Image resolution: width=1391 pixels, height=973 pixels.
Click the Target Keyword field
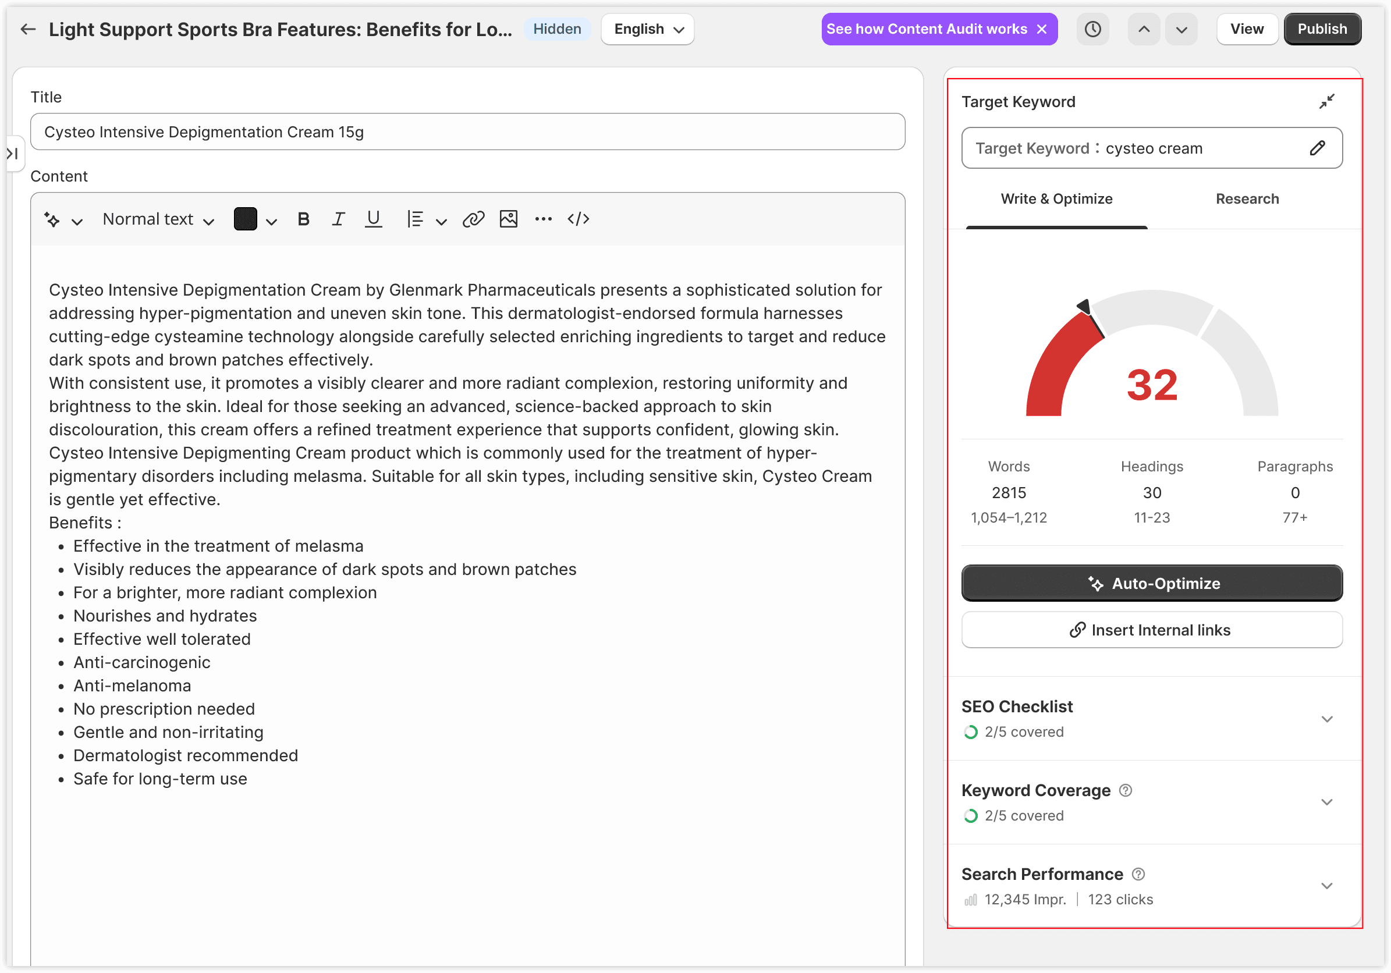(x=1151, y=148)
